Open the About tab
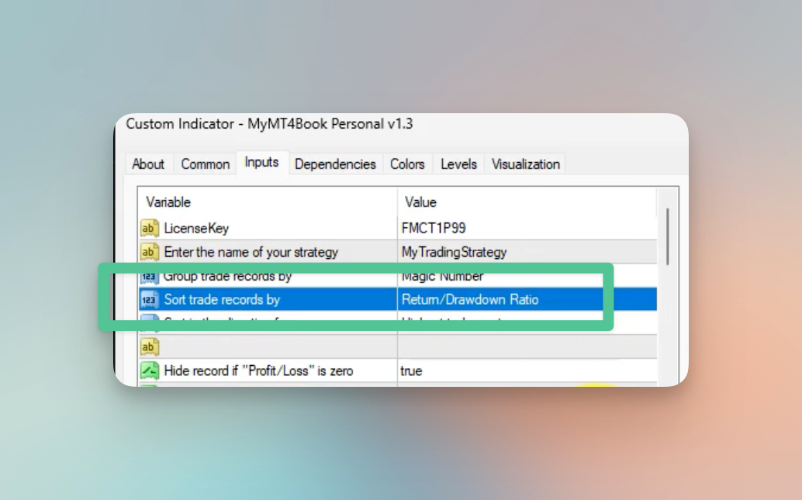This screenshot has height=500, width=802. click(x=148, y=164)
